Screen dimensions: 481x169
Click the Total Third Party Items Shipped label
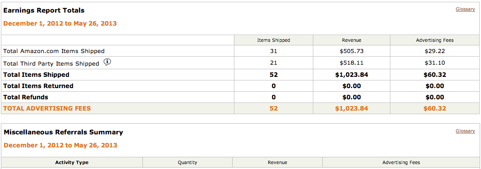[51, 63]
